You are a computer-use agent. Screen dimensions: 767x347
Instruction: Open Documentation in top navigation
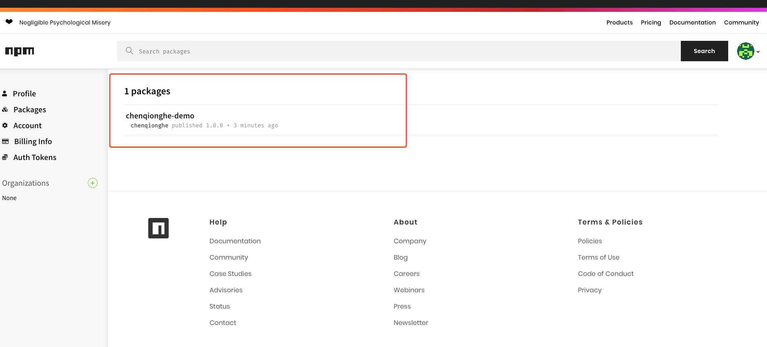693,22
